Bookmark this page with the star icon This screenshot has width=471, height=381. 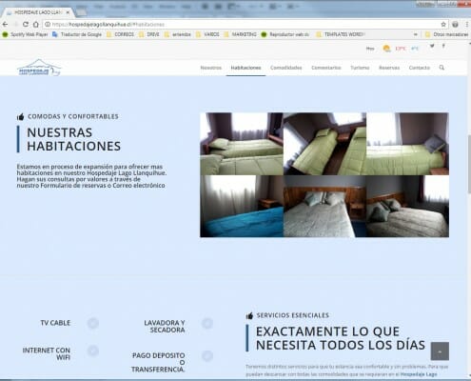click(x=443, y=24)
